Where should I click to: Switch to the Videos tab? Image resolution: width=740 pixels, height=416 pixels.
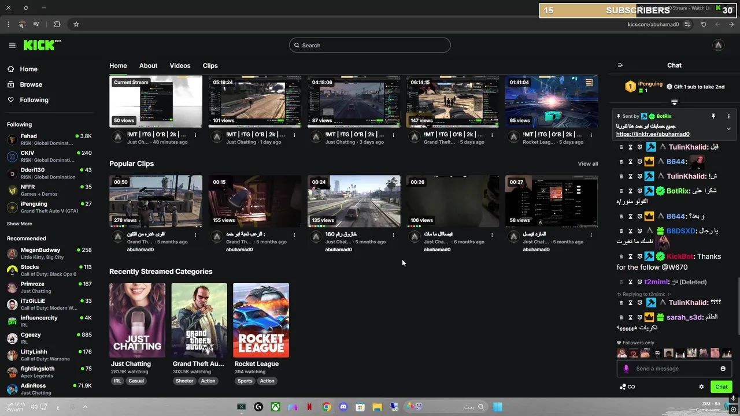[x=180, y=65]
